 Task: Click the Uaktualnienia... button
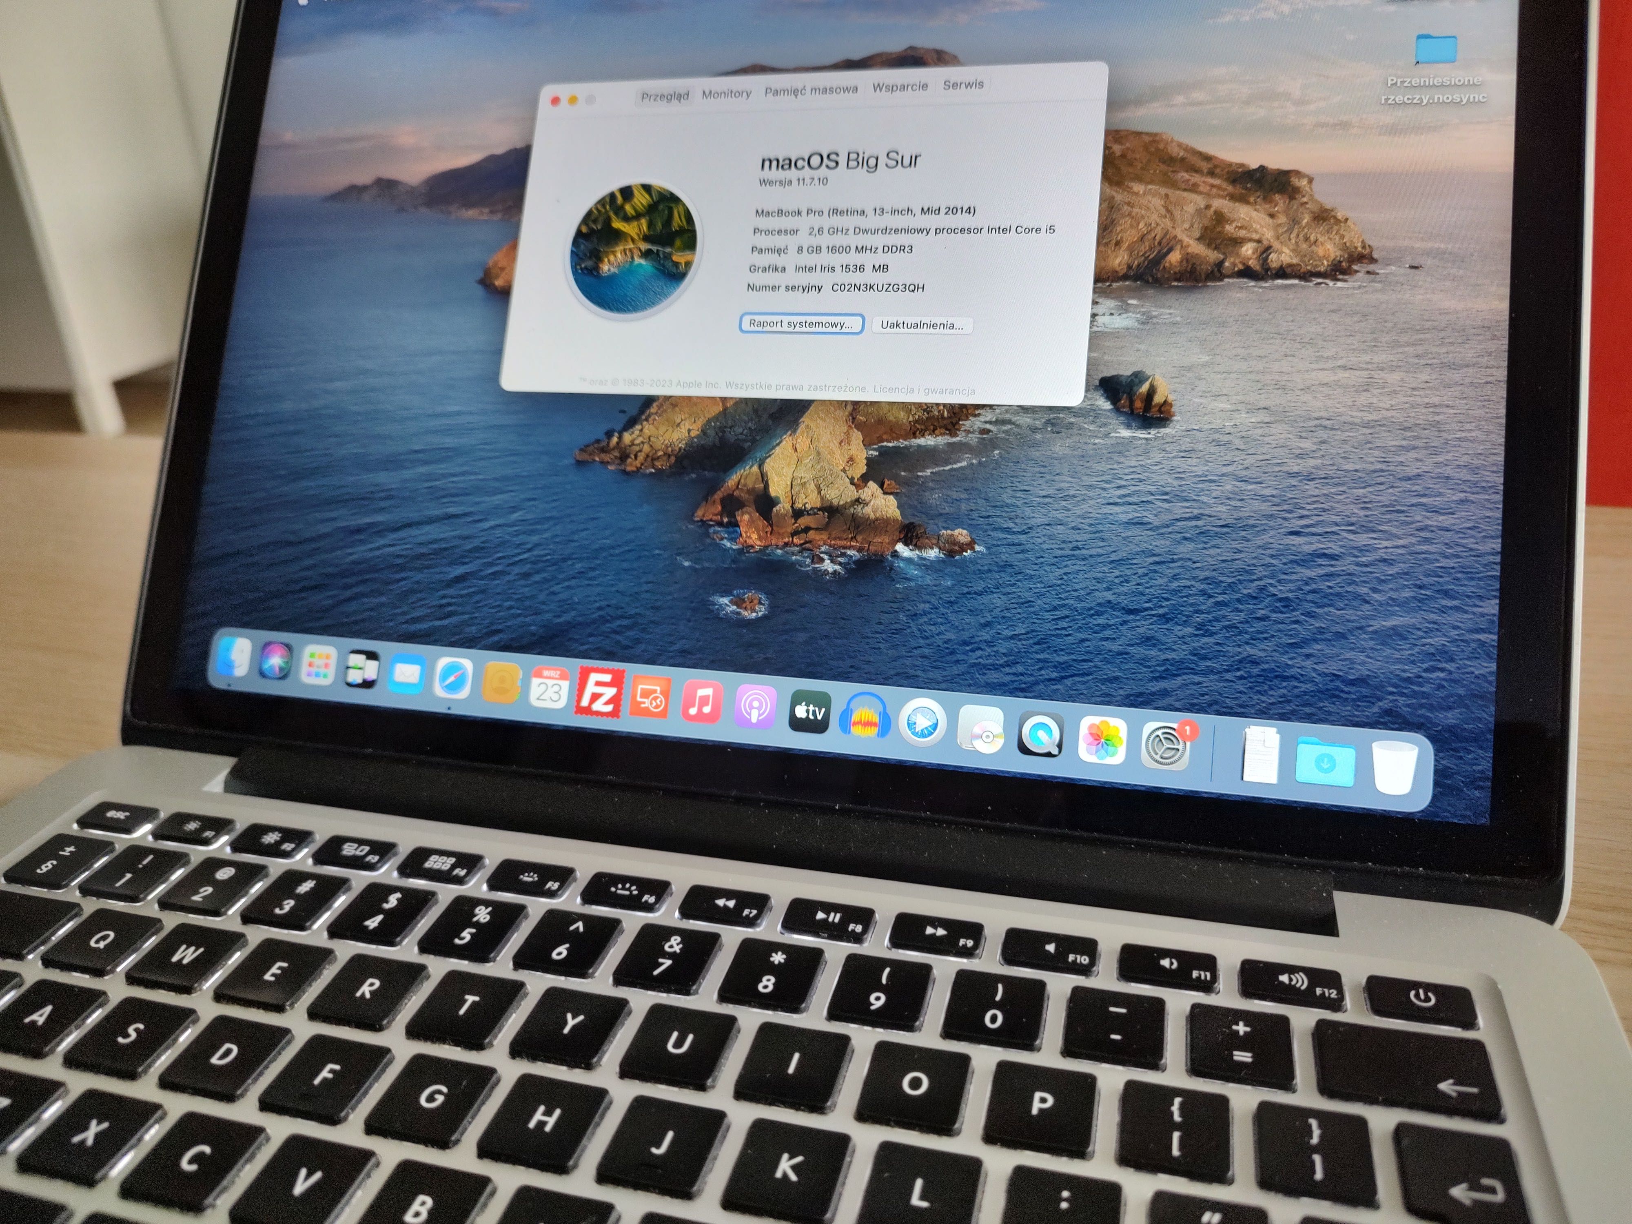click(x=922, y=325)
